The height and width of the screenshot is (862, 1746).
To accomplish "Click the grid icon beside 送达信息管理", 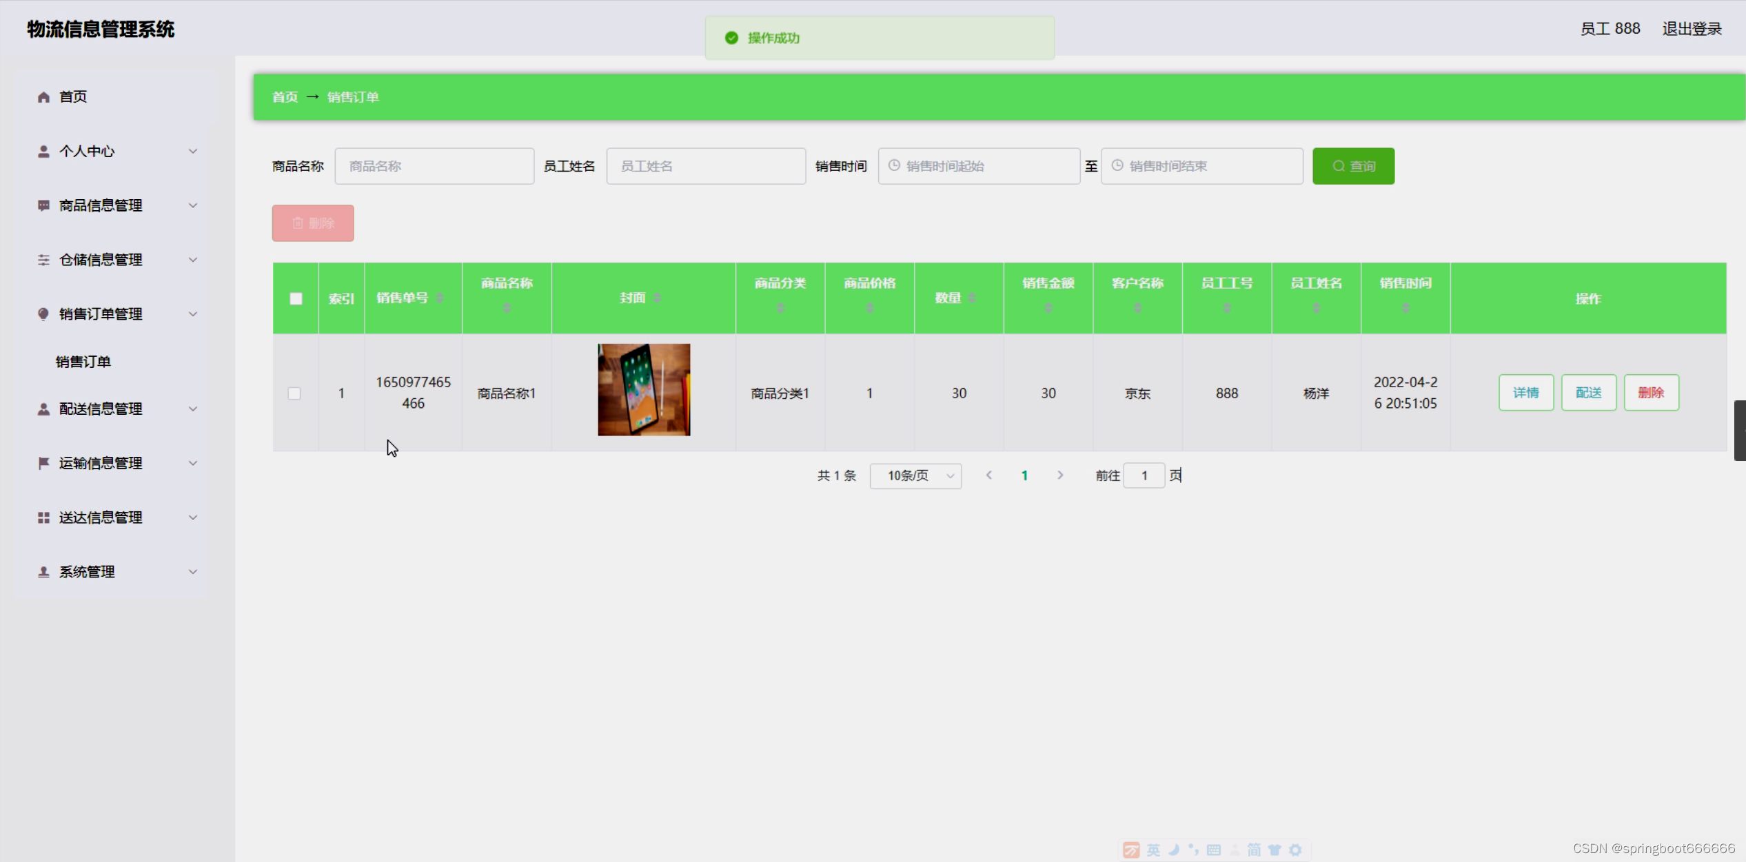I will tap(43, 517).
